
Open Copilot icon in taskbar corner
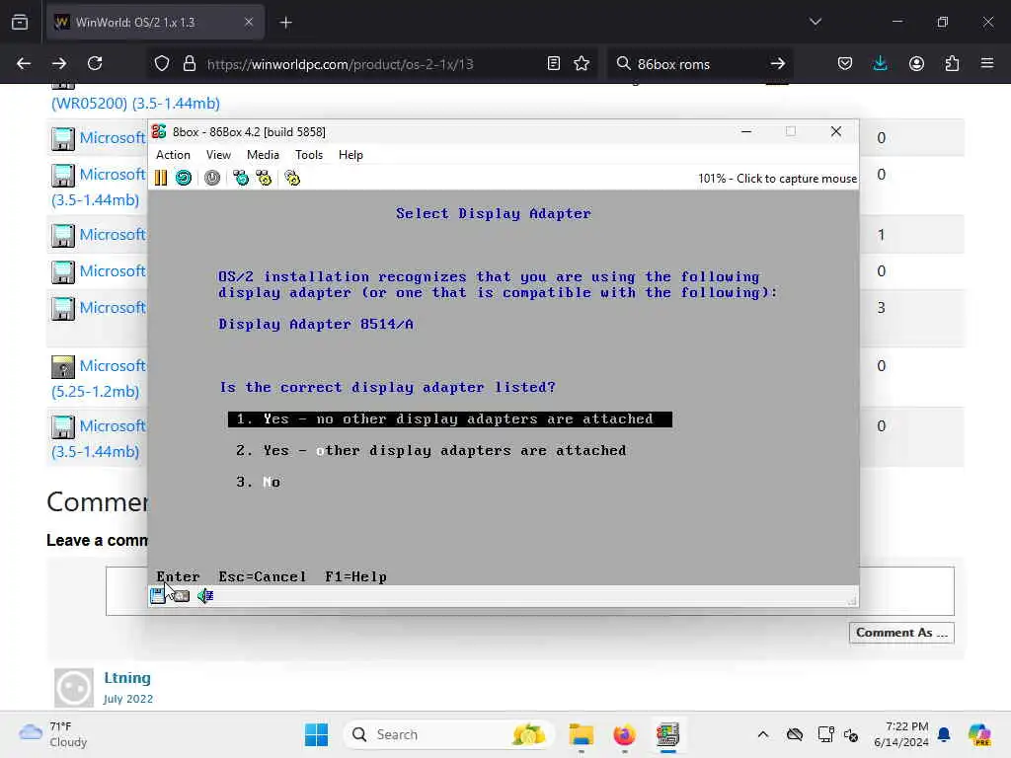[x=979, y=734]
